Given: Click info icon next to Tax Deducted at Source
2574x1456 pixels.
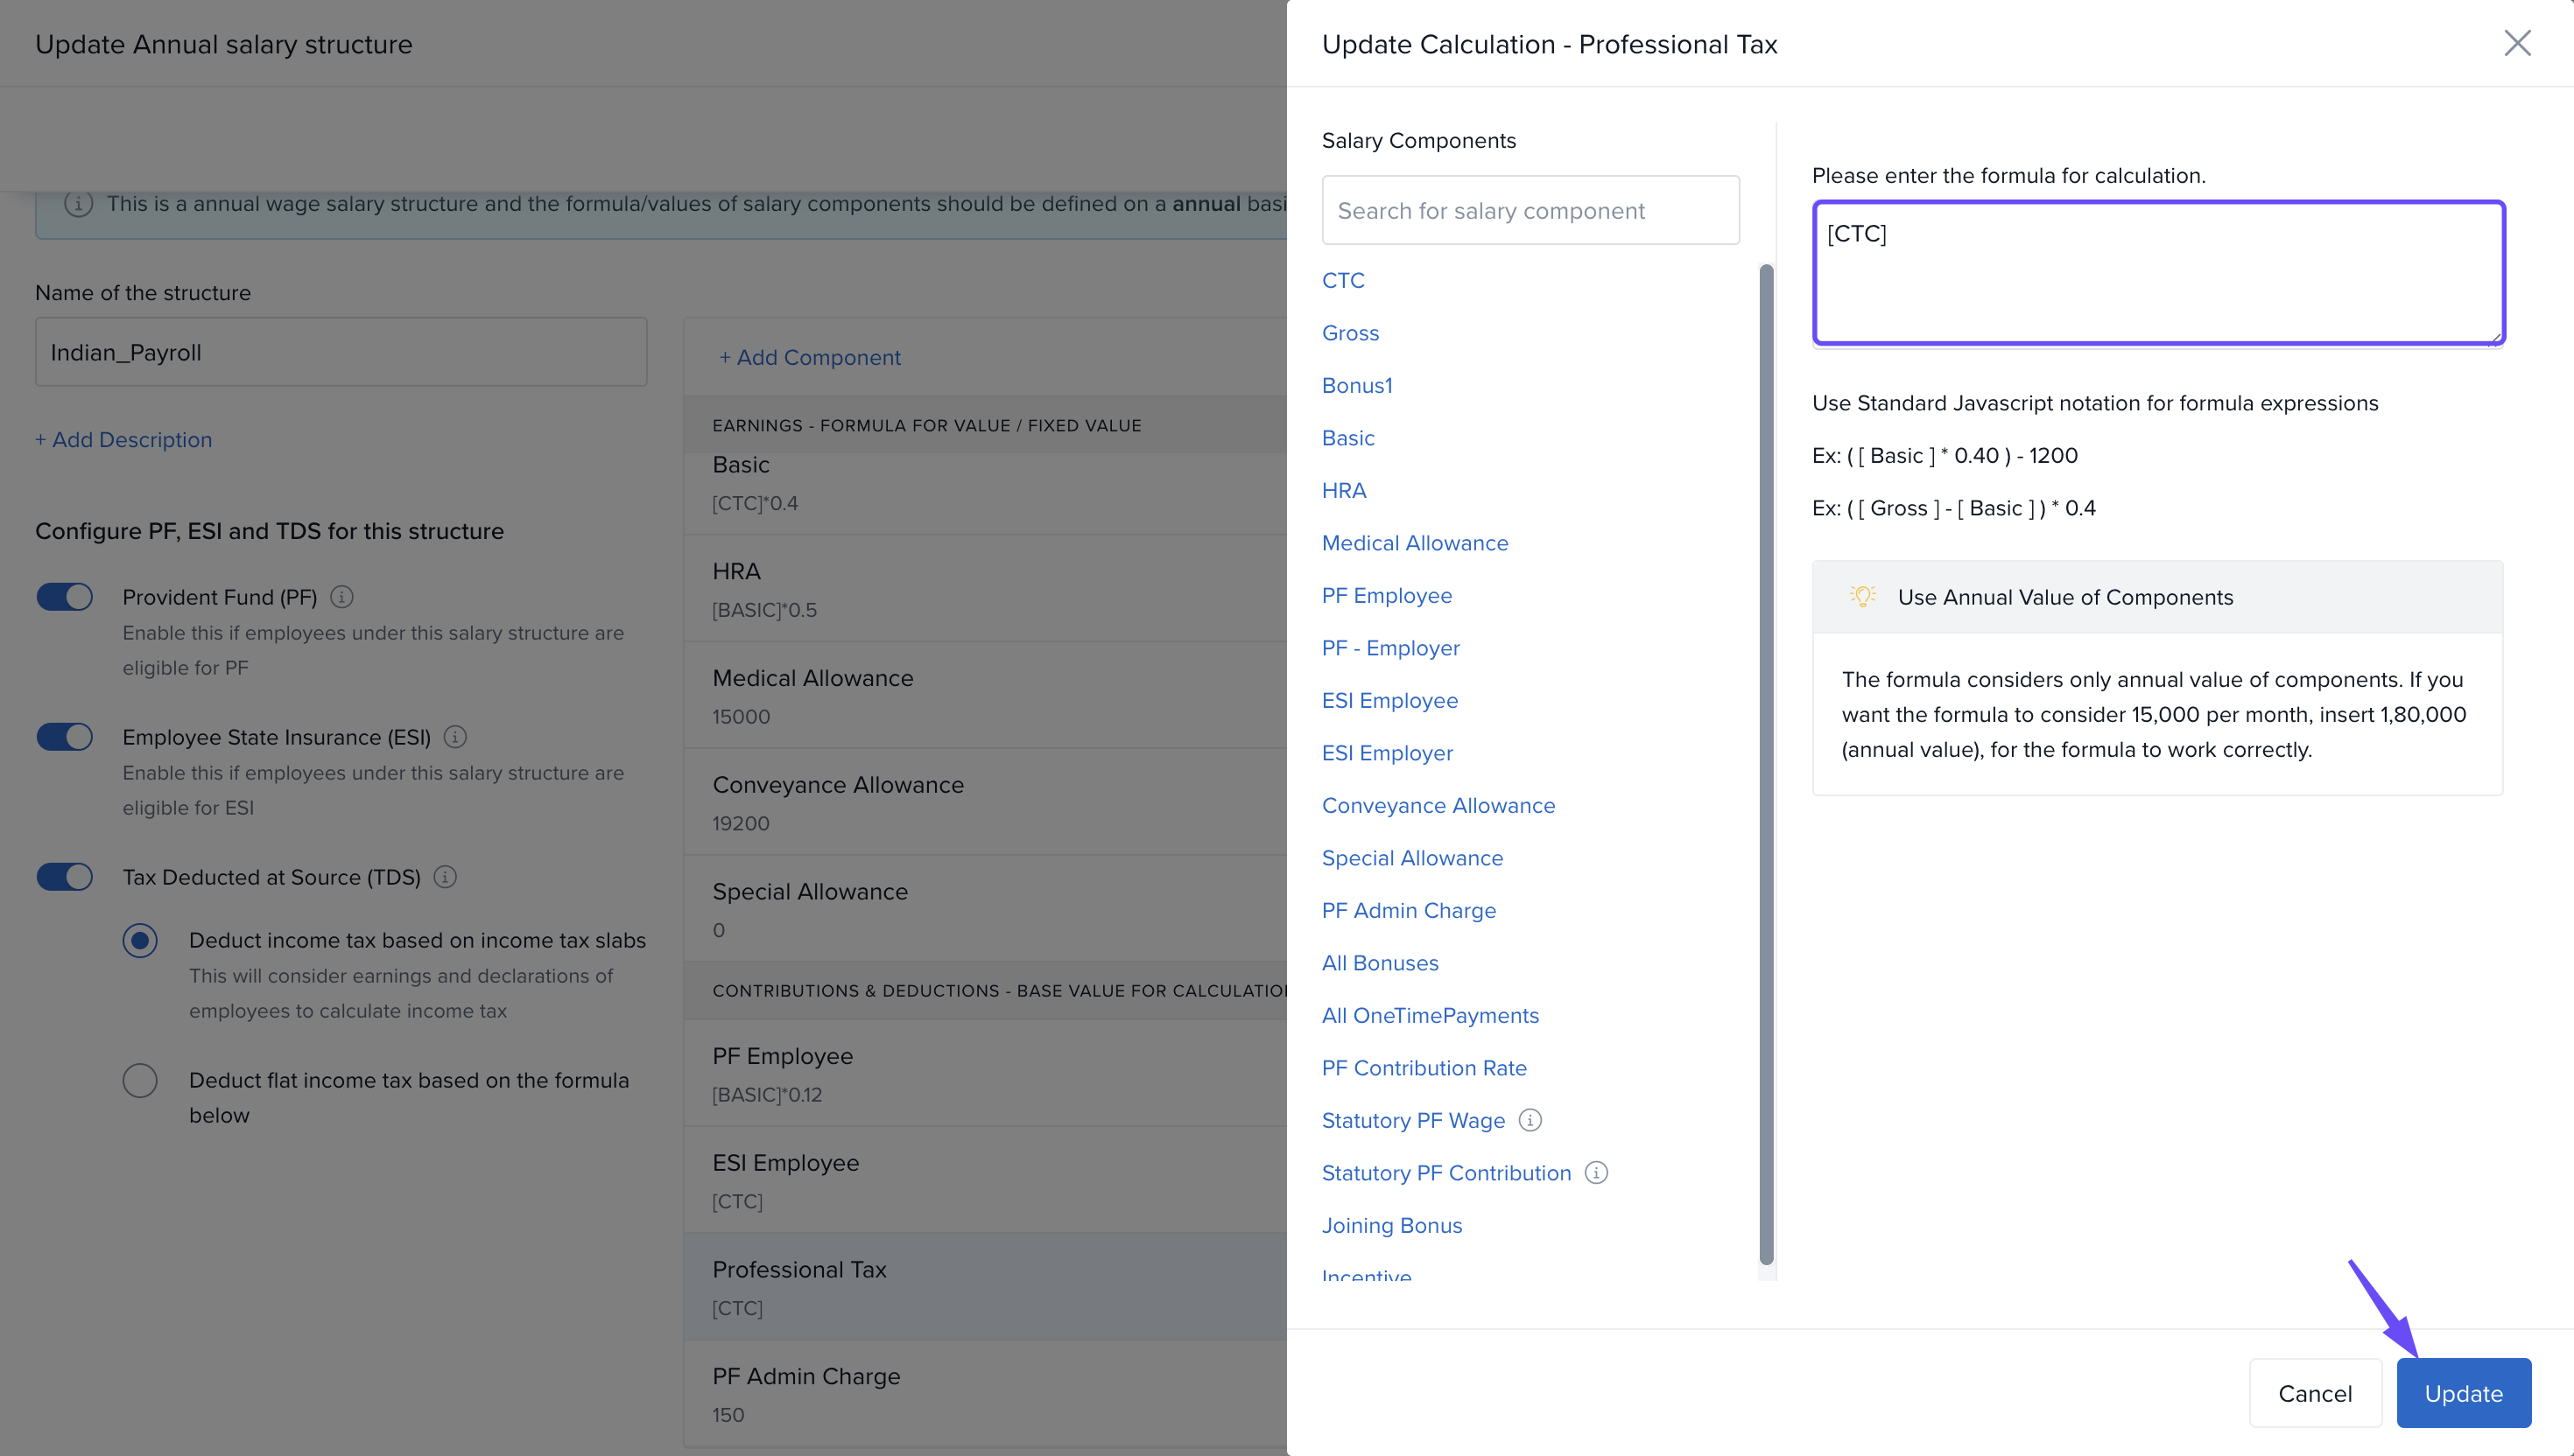Looking at the screenshot, I should 445,877.
